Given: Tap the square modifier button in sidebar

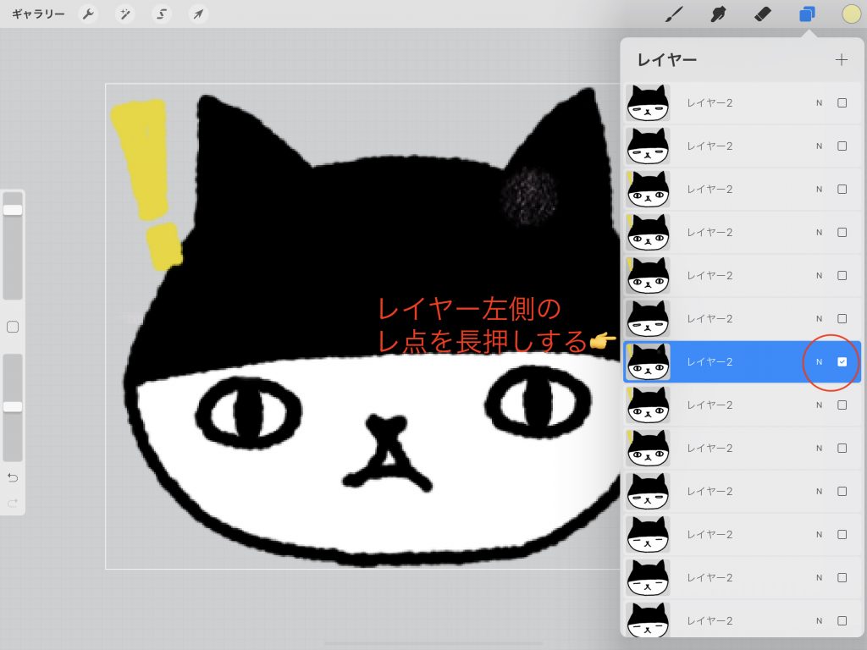Looking at the screenshot, I should point(13,327).
